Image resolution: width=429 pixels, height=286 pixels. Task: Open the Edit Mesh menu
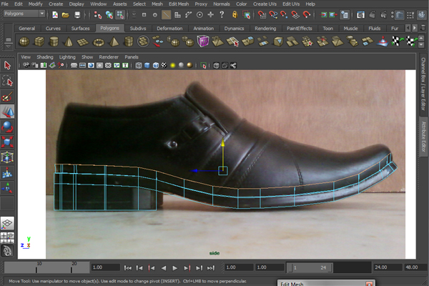point(179,4)
